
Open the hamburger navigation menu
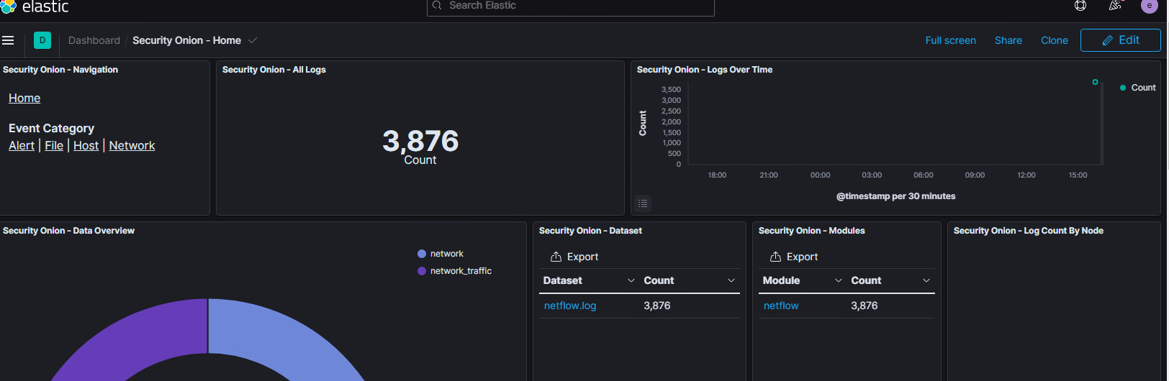click(x=8, y=40)
